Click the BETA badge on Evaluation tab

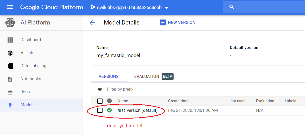(168, 77)
